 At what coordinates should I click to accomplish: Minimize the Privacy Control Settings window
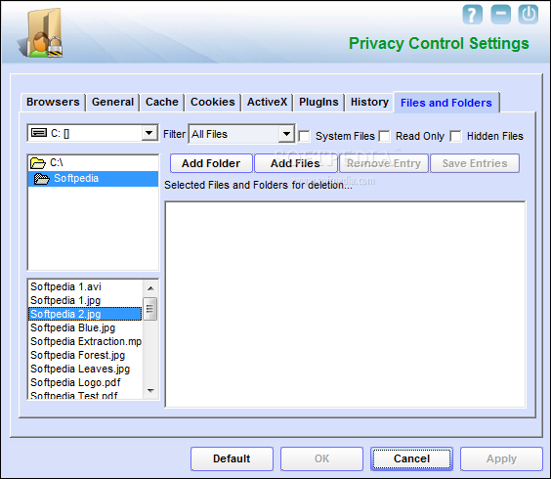[500, 15]
